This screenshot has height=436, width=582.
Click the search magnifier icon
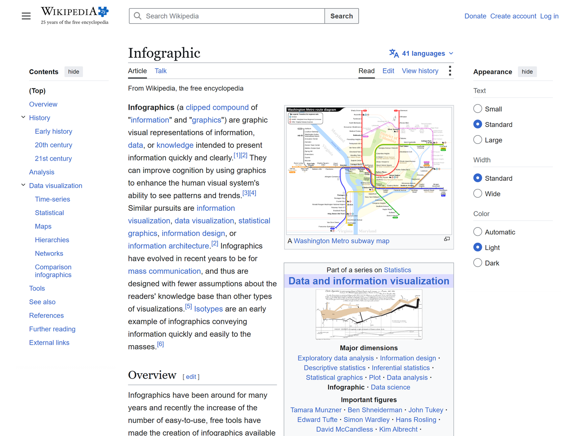[137, 16]
